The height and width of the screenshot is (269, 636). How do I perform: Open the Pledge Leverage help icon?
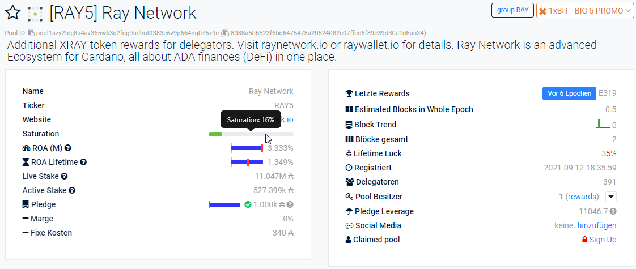[613, 211]
